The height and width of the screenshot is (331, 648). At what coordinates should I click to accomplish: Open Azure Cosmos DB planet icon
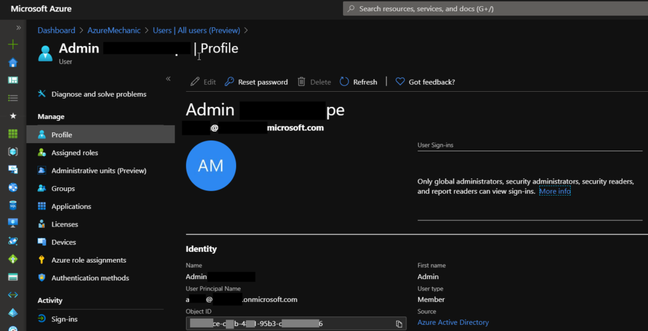coord(13,241)
